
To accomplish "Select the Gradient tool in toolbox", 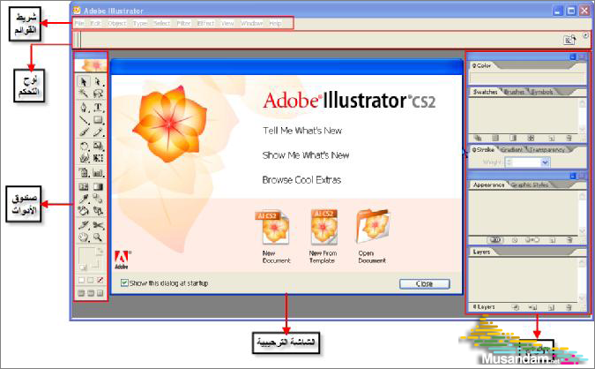I will coord(98,186).
